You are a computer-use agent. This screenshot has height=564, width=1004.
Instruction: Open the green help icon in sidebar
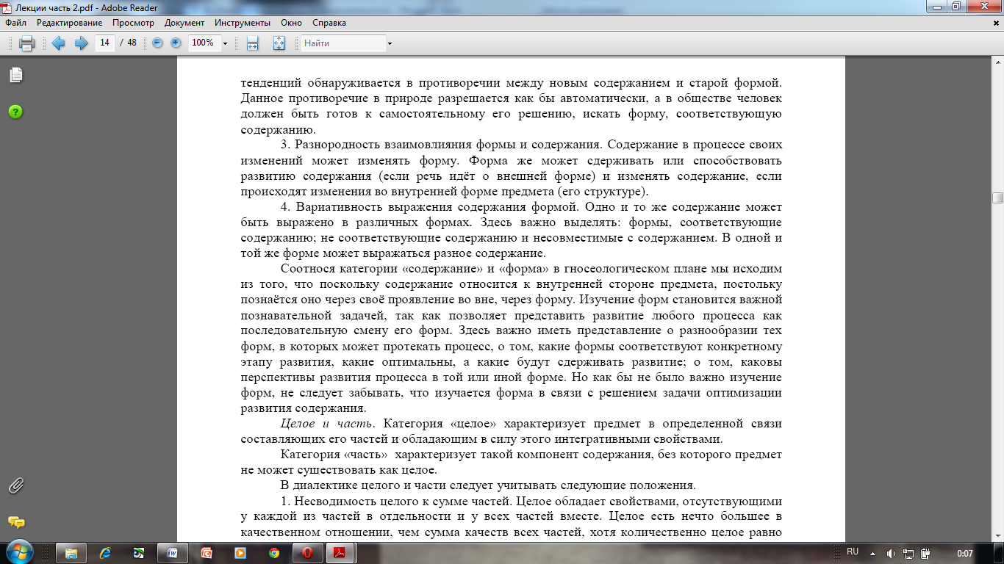pos(15,112)
